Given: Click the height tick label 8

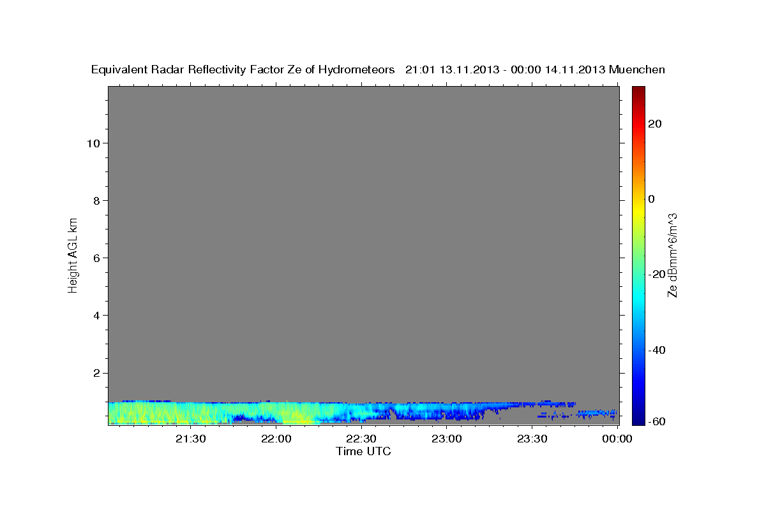Looking at the screenshot, I should (x=96, y=201).
